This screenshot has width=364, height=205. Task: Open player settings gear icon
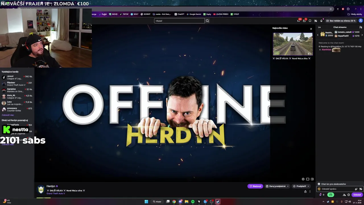click(x=303, y=179)
